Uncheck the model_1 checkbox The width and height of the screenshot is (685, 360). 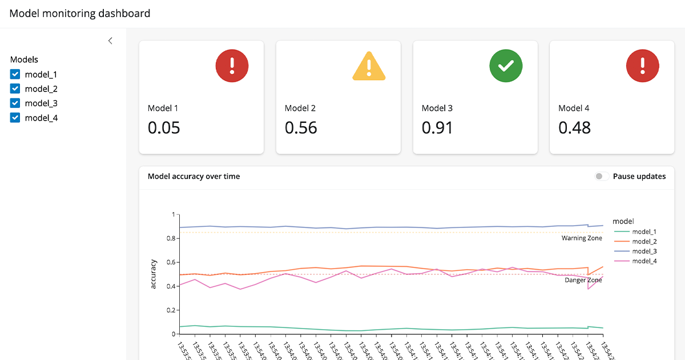15,74
